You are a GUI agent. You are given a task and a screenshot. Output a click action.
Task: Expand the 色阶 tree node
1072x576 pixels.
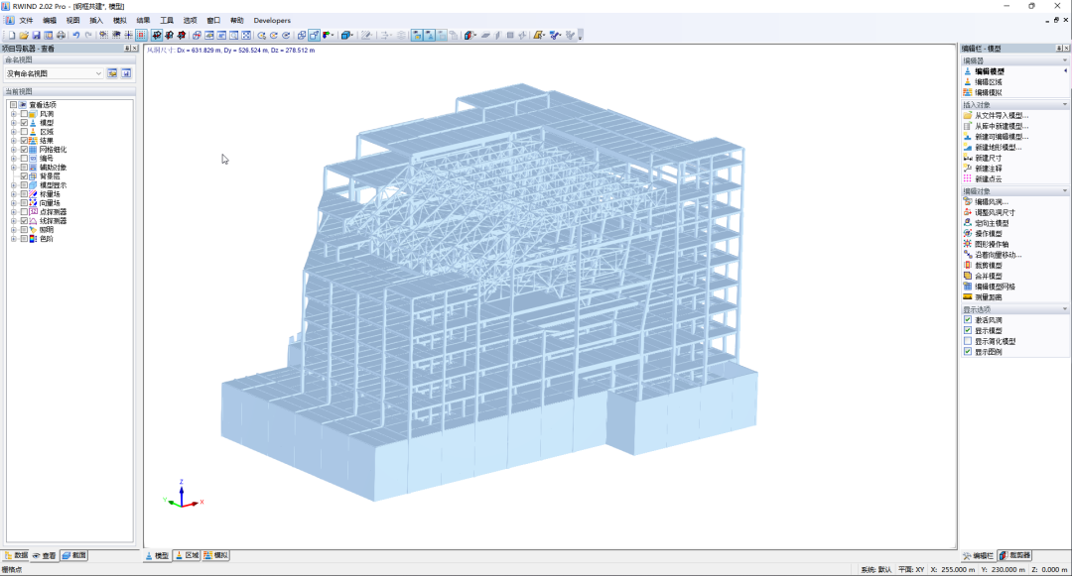[14, 239]
